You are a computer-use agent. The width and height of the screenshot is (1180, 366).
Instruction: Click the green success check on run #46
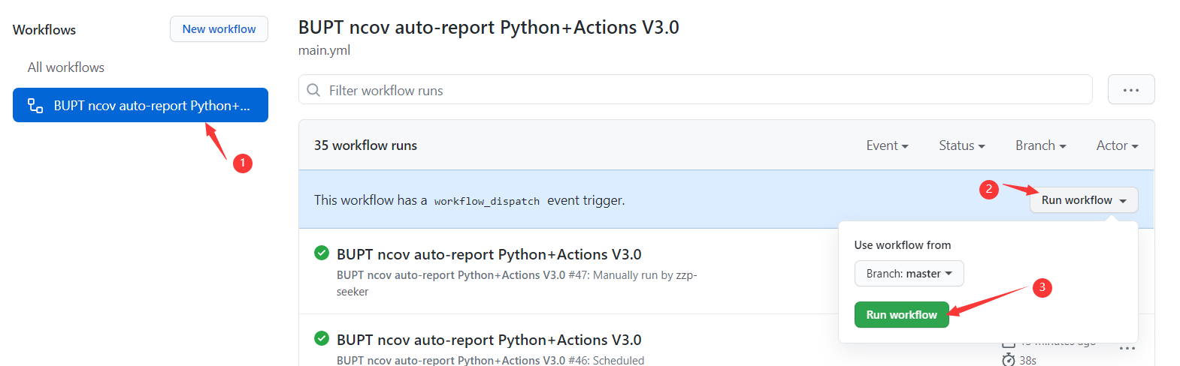[322, 338]
